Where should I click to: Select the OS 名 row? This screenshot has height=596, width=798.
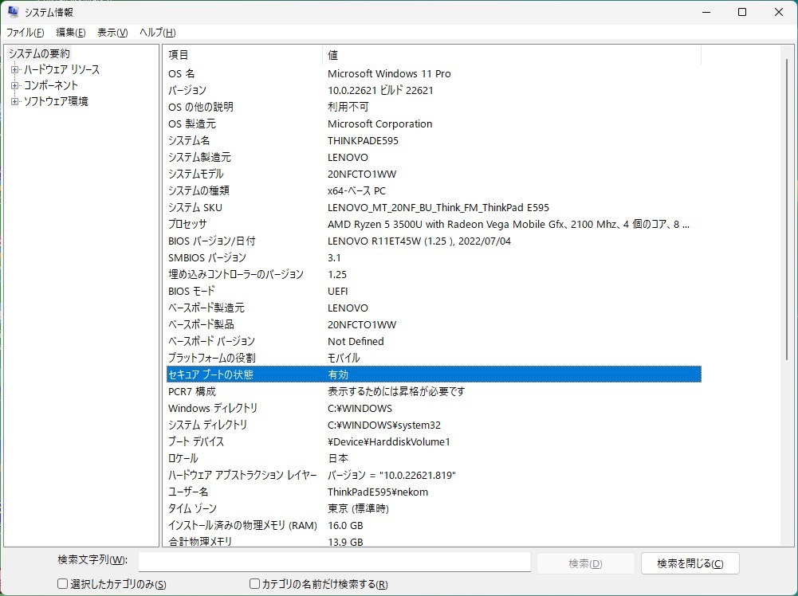click(x=434, y=74)
